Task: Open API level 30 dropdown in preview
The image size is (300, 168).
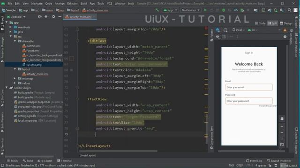Action: 253,30
